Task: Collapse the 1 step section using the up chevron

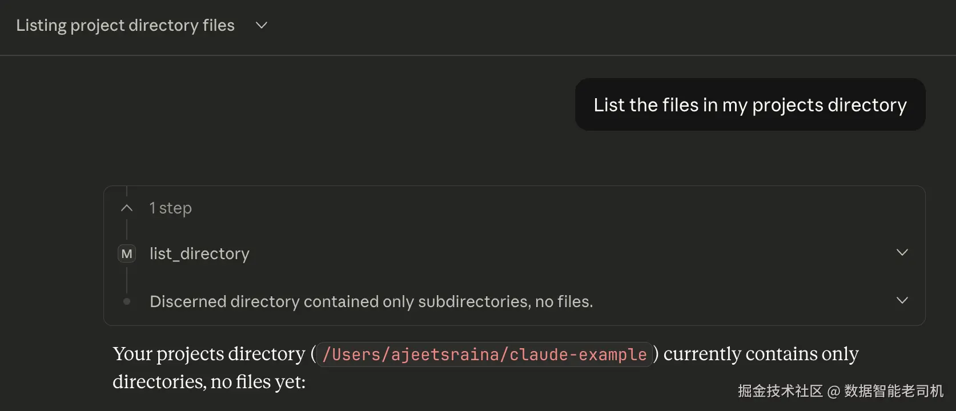Action: (x=127, y=208)
